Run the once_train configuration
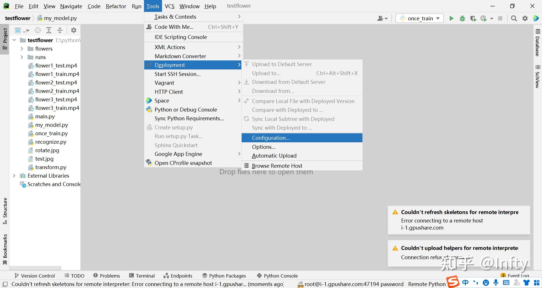542x288 pixels. (451, 18)
